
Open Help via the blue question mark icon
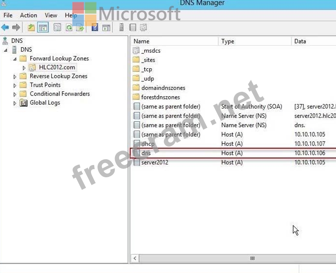pyautogui.click(x=95, y=28)
